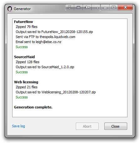
Task: Click the Weblicensing_20120208-120207.zip output line
Action: point(56,92)
